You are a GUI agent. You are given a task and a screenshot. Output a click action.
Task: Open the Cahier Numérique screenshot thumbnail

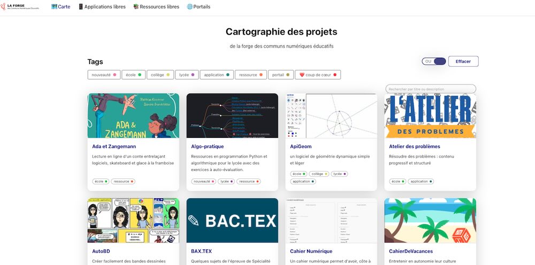click(x=331, y=220)
